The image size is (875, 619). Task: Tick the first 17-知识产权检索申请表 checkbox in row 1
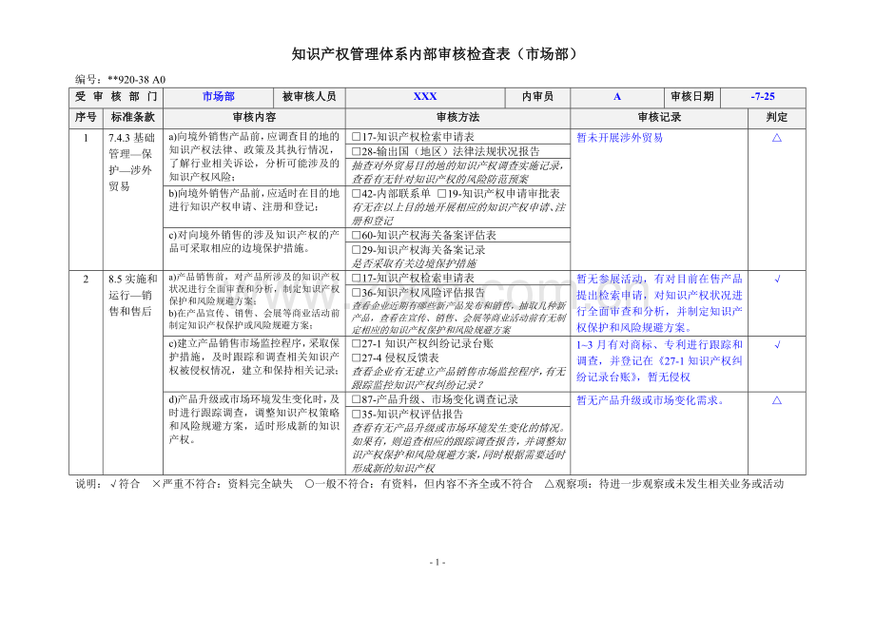pyautogui.click(x=356, y=137)
